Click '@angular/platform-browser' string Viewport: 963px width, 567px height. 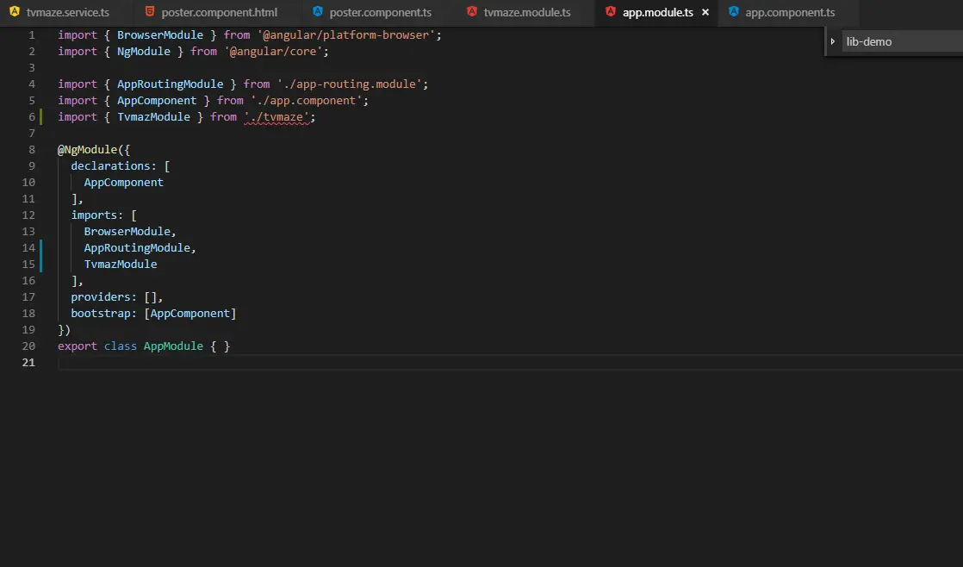point(345,35)
